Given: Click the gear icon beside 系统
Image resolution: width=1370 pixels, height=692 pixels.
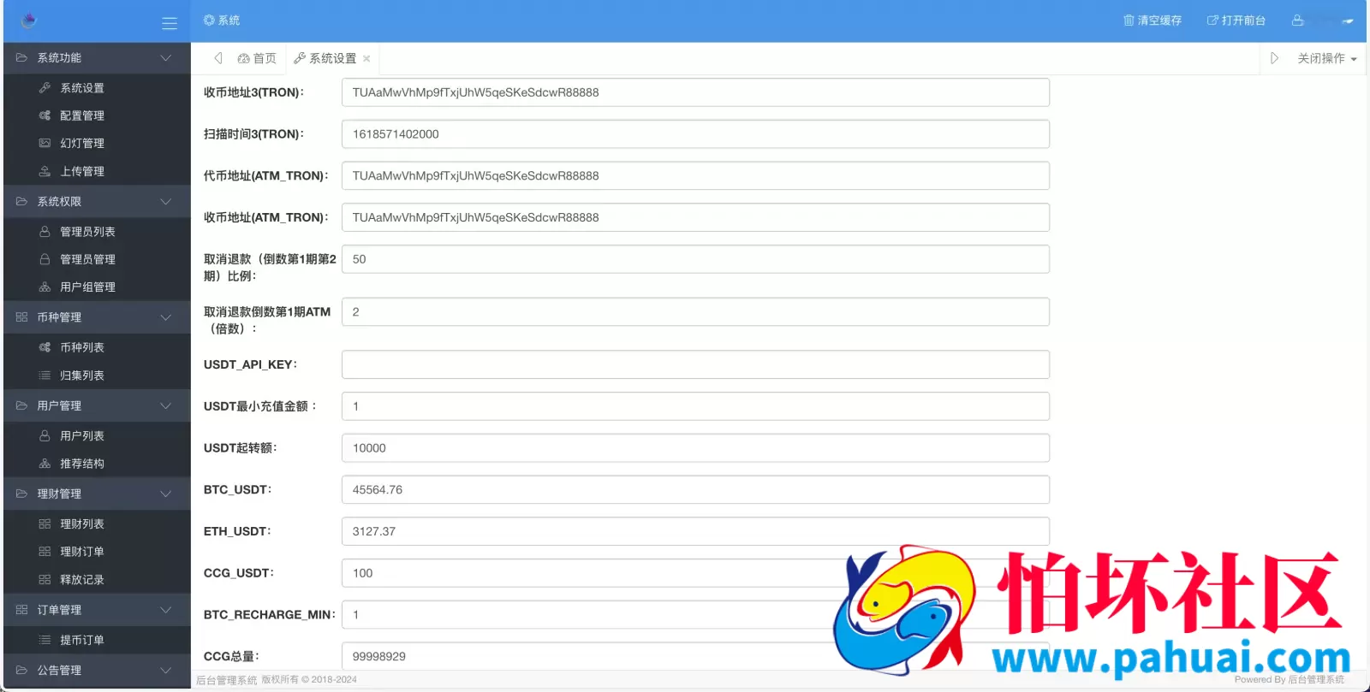Looking at the screenshot, I should pos(209,20).
